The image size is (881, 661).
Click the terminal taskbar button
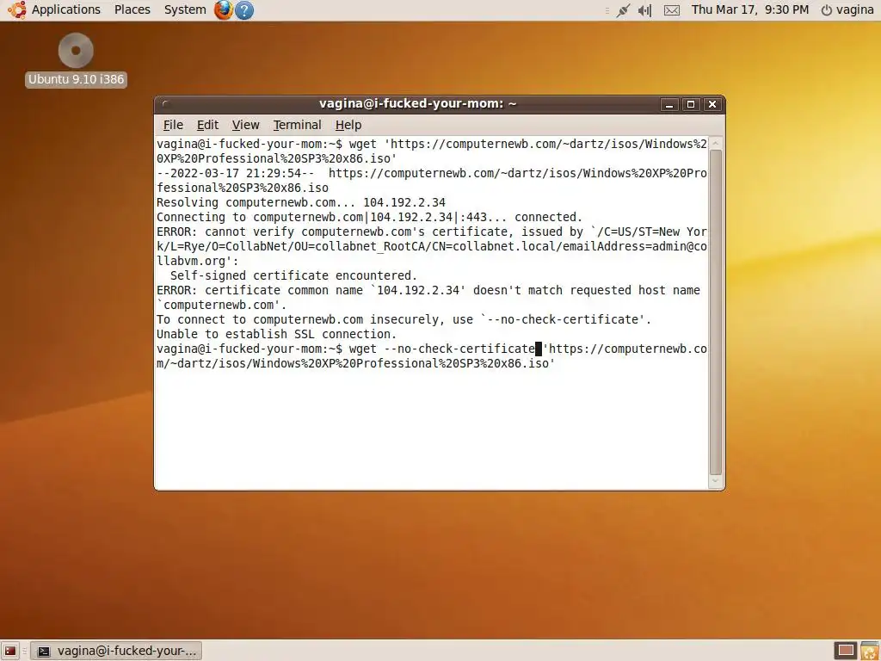(116, 651)
